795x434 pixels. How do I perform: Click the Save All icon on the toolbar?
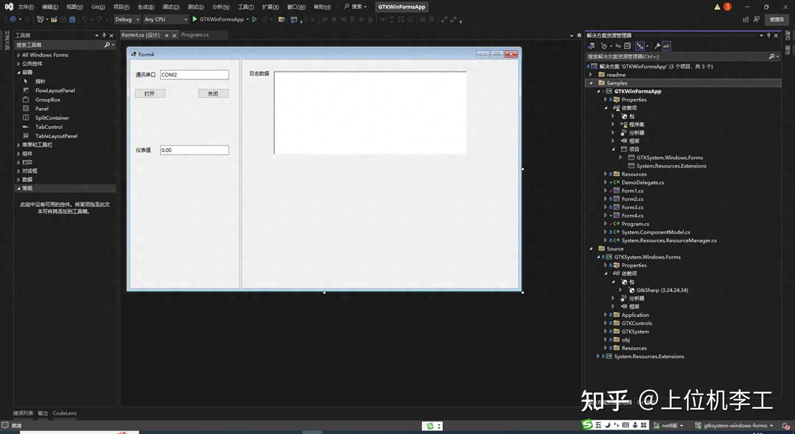click(x=72, y=19)
